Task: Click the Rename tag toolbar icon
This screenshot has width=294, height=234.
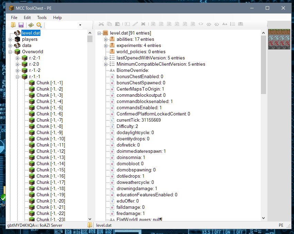Action: [x=127, y=24]
